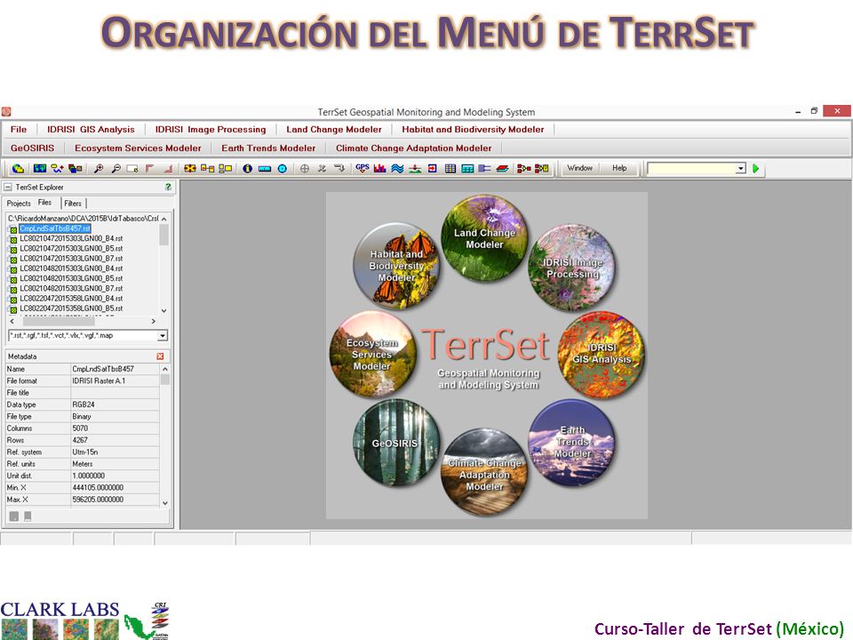Image resolution: width=853 pixels, height=640 pixels.
Task: Collapse the TerrSet Explorer panel minus box
Action: [x=8, y=187]
